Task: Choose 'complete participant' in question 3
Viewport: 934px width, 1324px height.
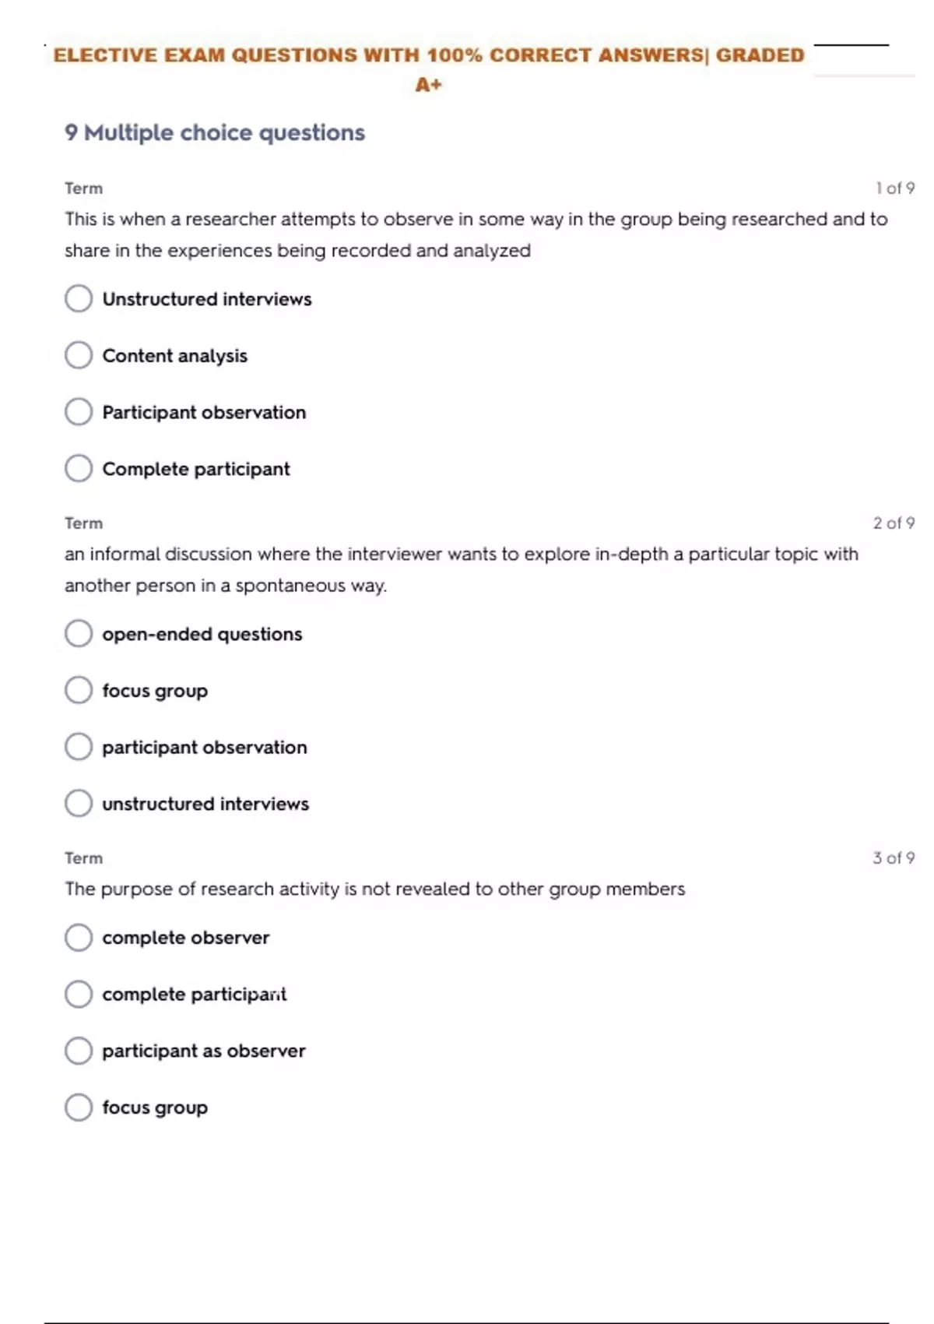Action: click(79, 994)
